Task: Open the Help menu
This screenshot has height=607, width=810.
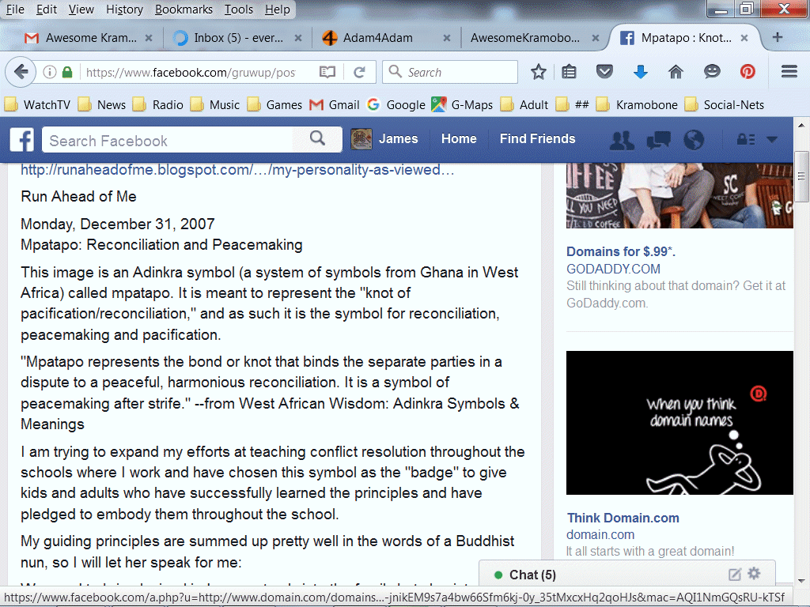Action: [278, 9]
